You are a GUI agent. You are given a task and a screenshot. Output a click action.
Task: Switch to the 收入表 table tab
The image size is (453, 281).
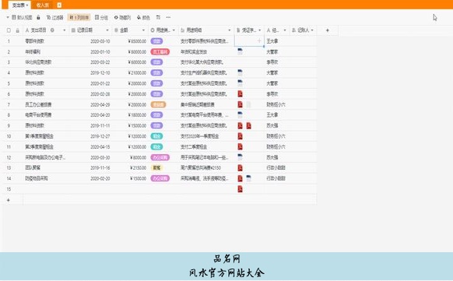(x=43, y=5)
